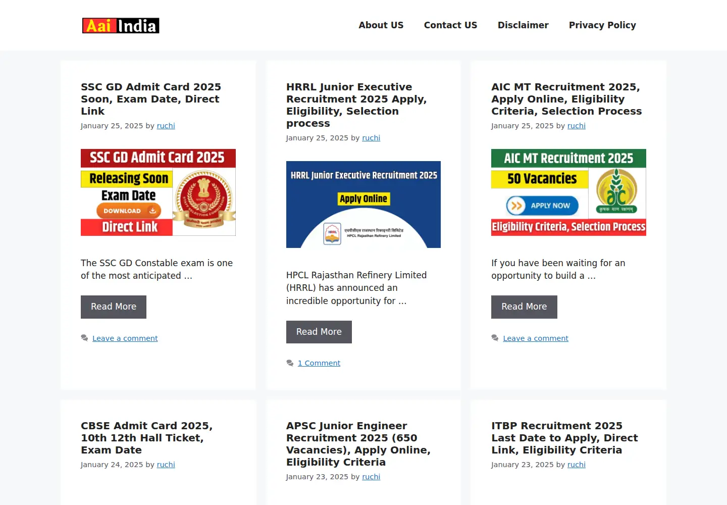Open the ITBP Recruitment 2025 headline
Viewport: 727px width, 505px height.
pyautogui.click(x=564, y=438)
